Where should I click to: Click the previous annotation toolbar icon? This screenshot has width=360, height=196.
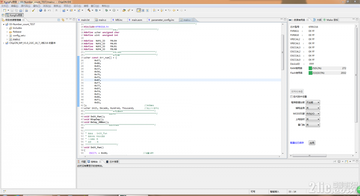pos(162,10)
